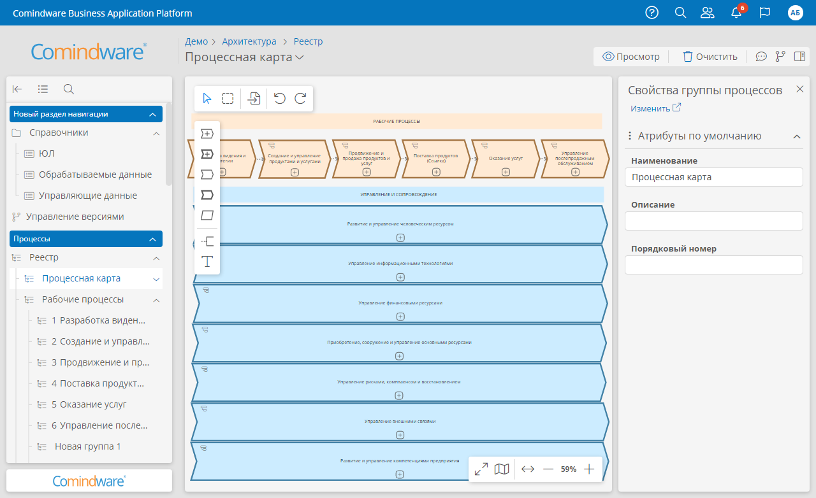Zoom in the diagram with plus

[589, 469]
